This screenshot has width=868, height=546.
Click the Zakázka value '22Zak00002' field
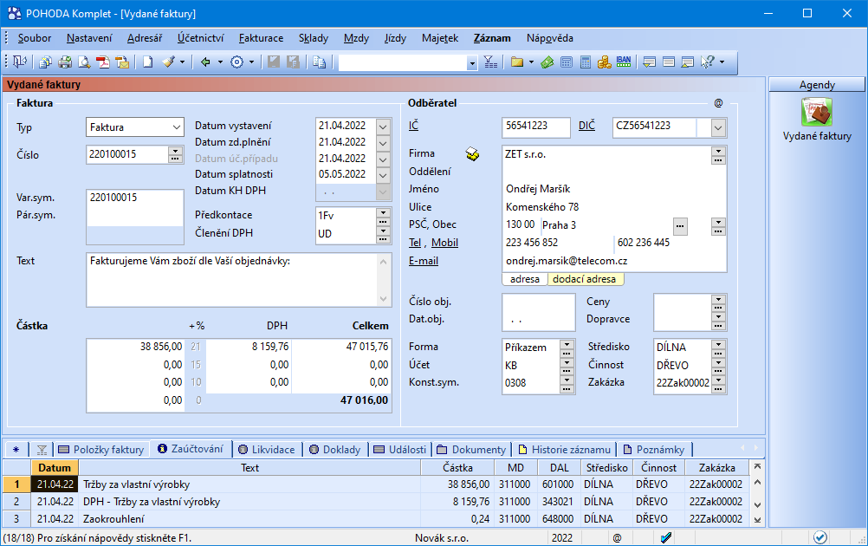coord(683,383)
